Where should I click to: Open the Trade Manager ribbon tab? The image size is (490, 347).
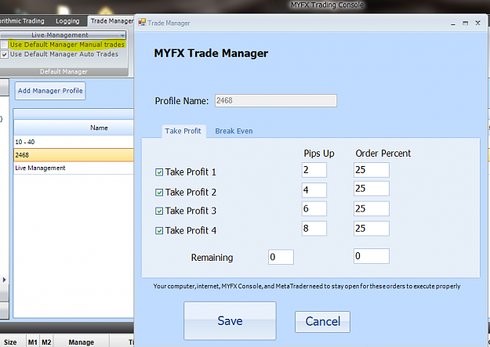point(111,21)
